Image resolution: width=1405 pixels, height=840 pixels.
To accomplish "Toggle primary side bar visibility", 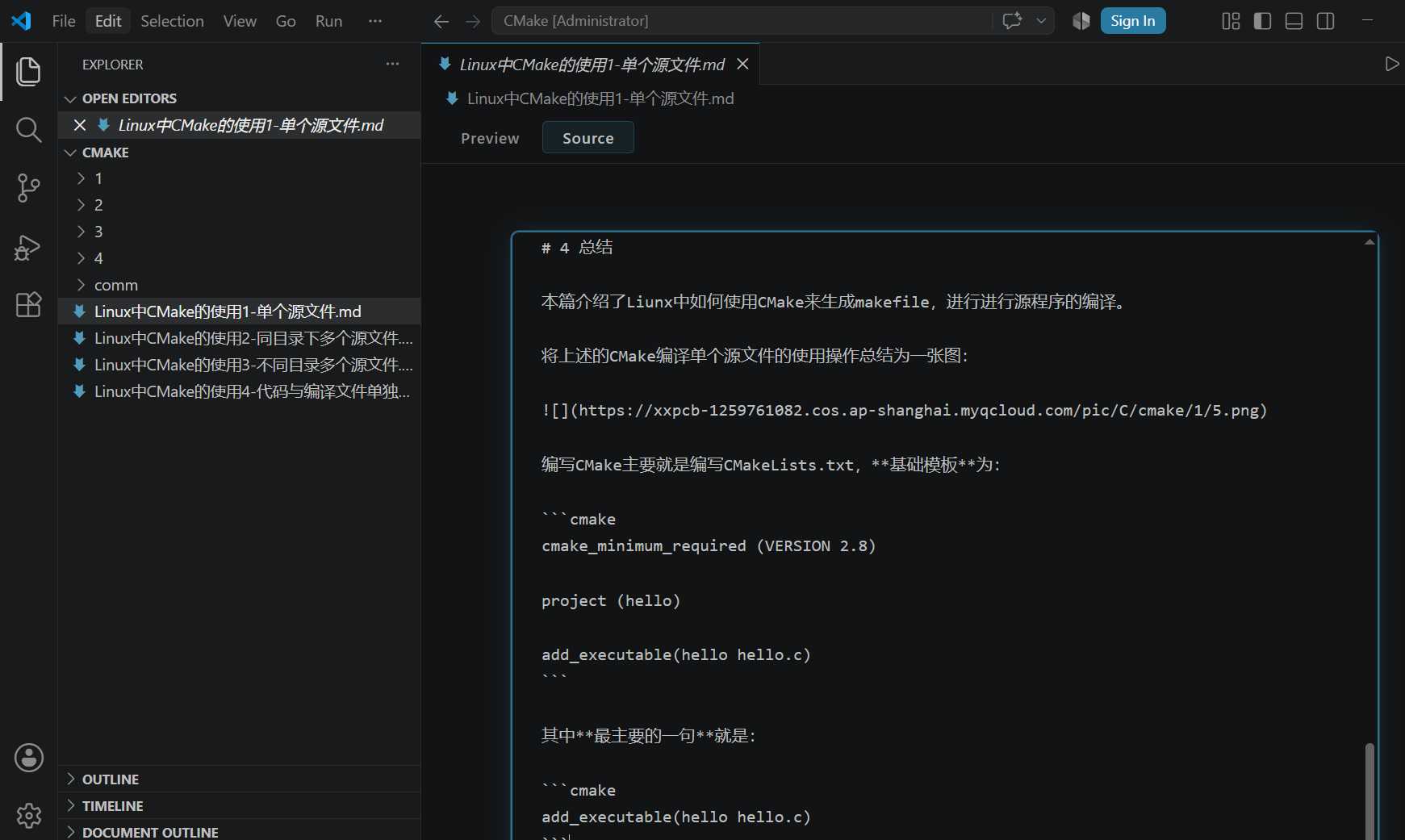I will point(1263,21).
